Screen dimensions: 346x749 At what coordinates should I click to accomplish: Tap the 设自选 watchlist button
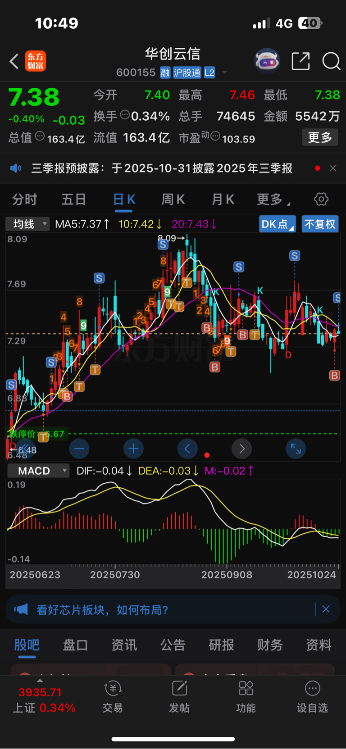click(312, 697)
